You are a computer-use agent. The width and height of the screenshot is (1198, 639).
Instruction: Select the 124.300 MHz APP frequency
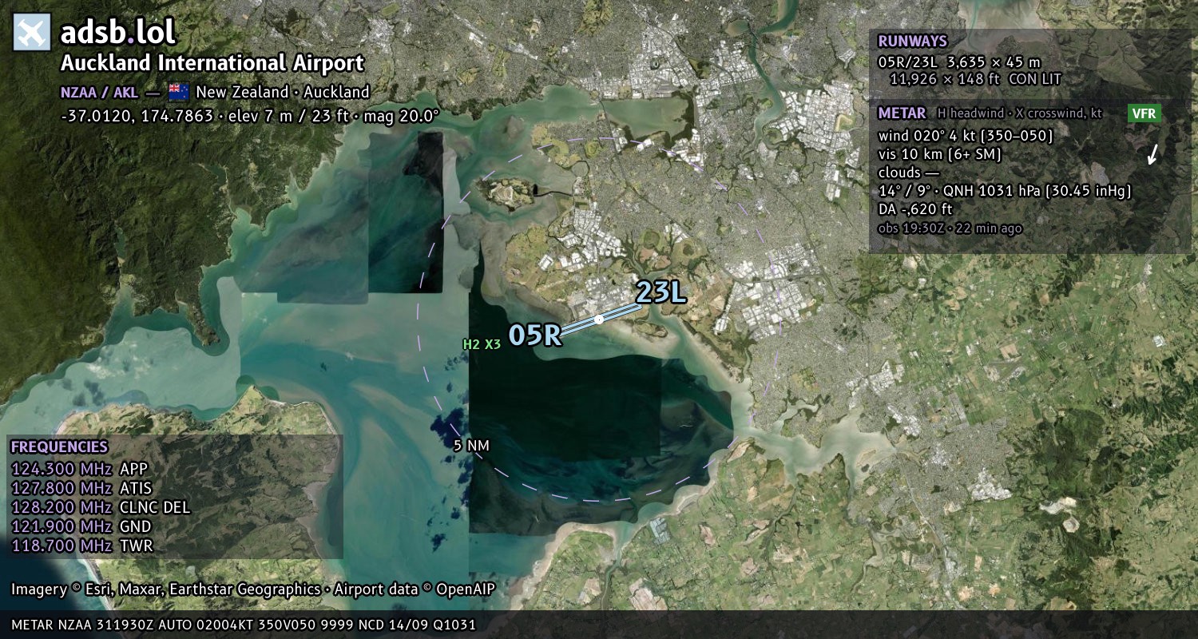80,469
